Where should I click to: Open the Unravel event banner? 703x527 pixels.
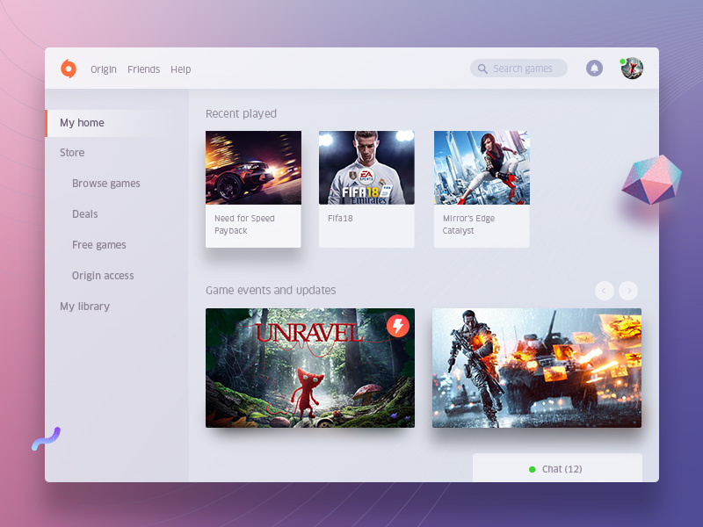tap(310, 367)
